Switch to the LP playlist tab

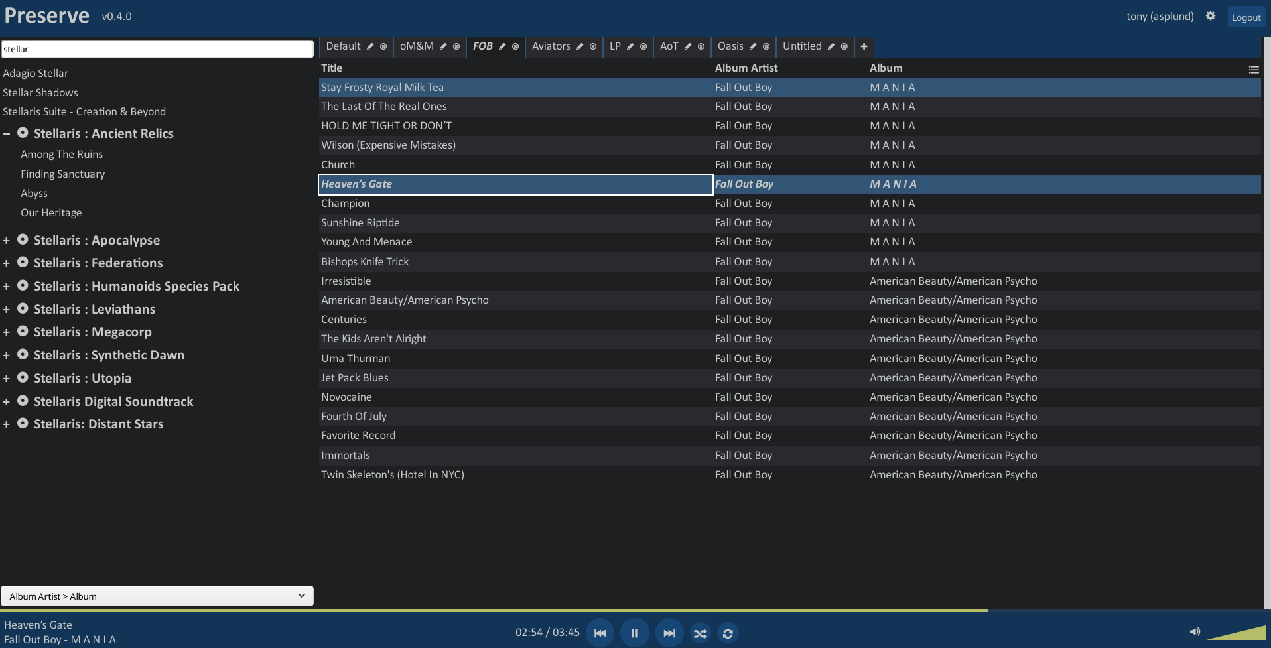(615, 46)
